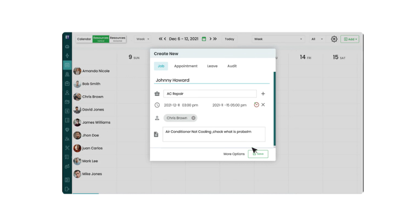Screen dimensions: 415x207
Task: Jump forward with double right arrows
Action: click(215, 39)
